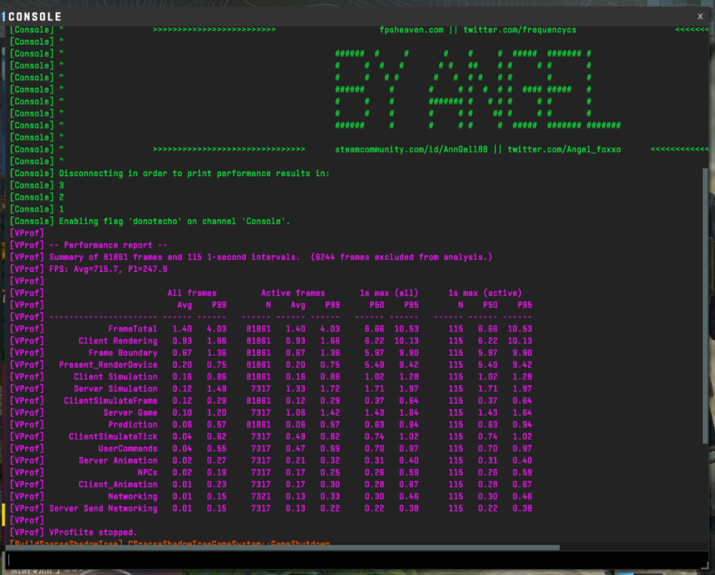Click the 'Frame Boundary' row label

123,353
